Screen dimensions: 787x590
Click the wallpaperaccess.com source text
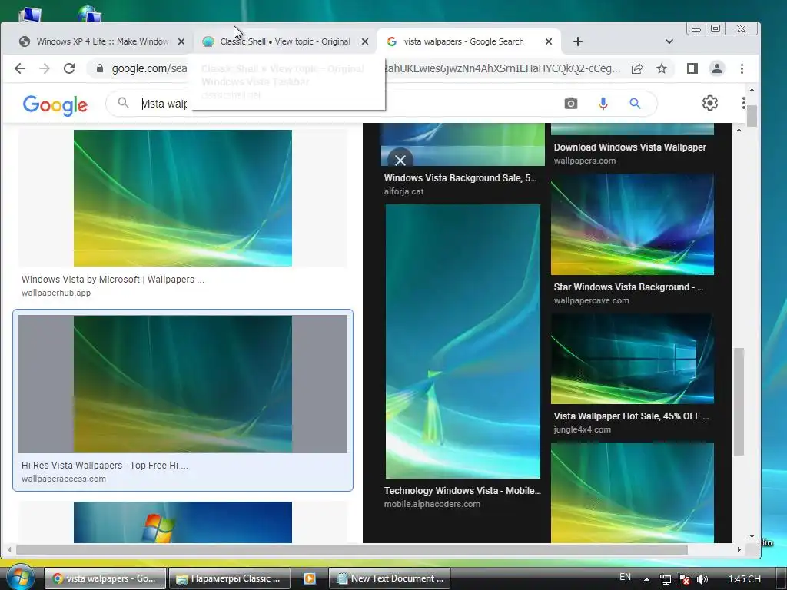[64, 479]
